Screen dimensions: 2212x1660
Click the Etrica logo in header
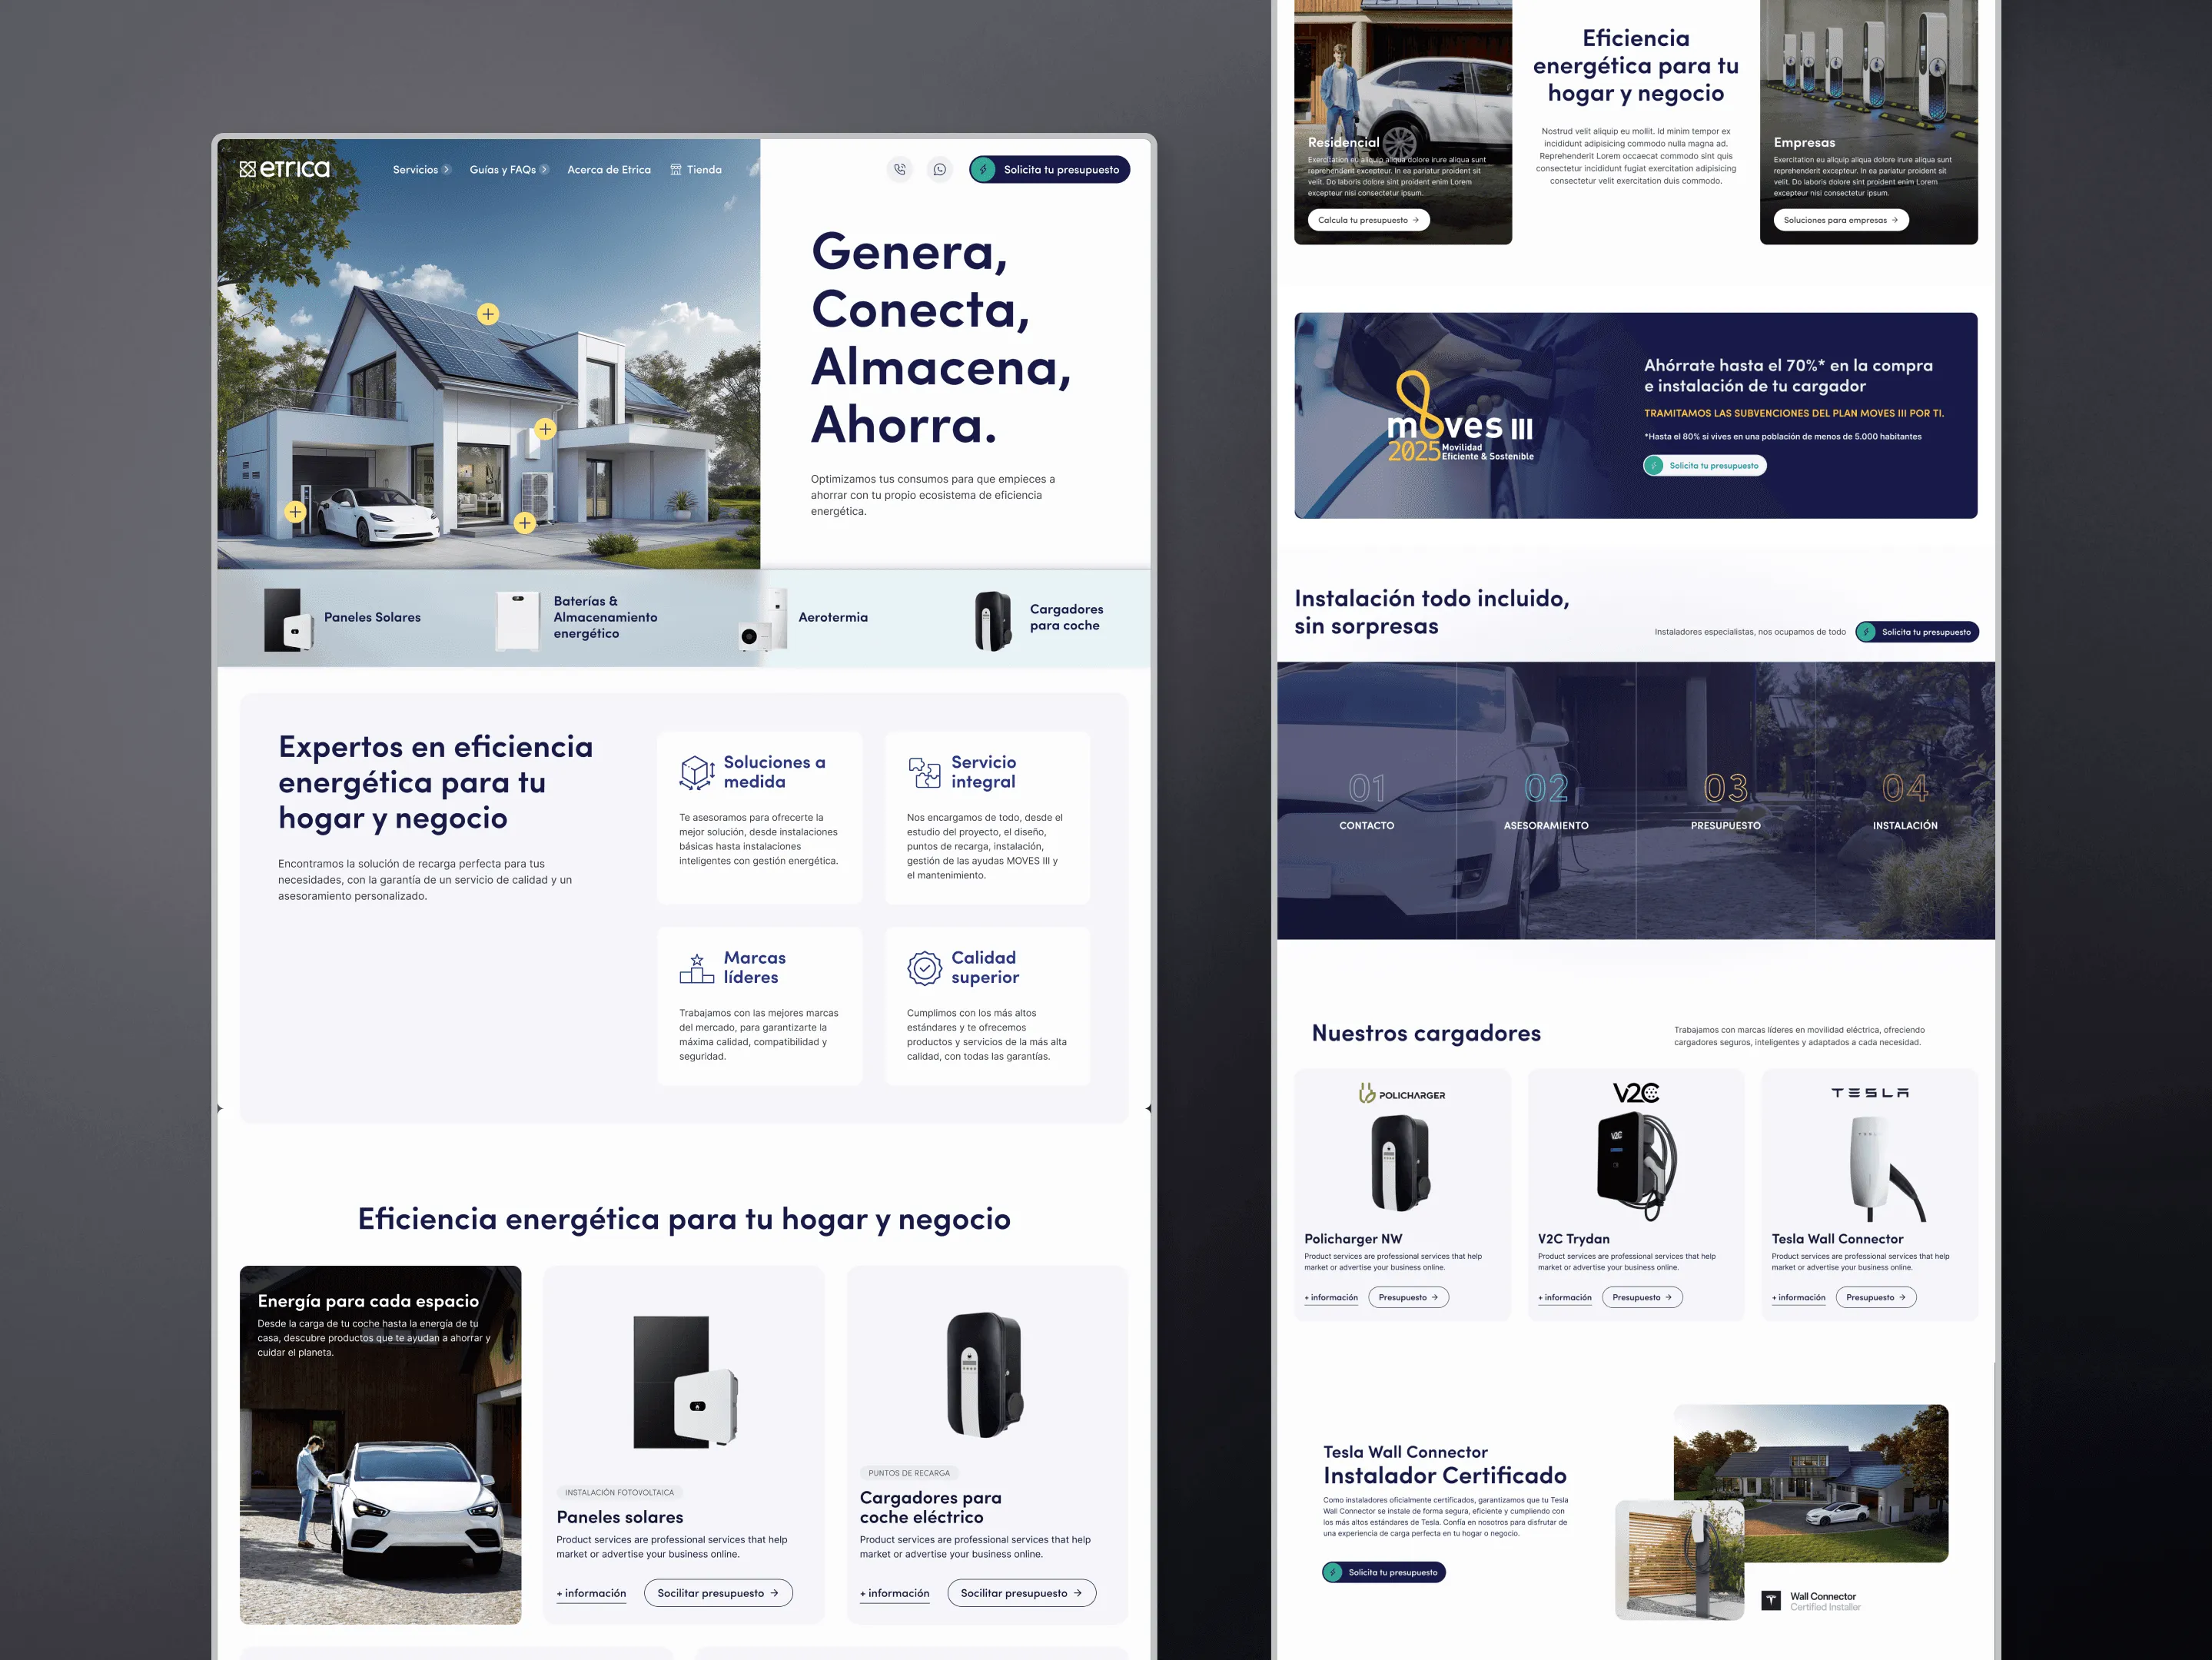point(285,169)
